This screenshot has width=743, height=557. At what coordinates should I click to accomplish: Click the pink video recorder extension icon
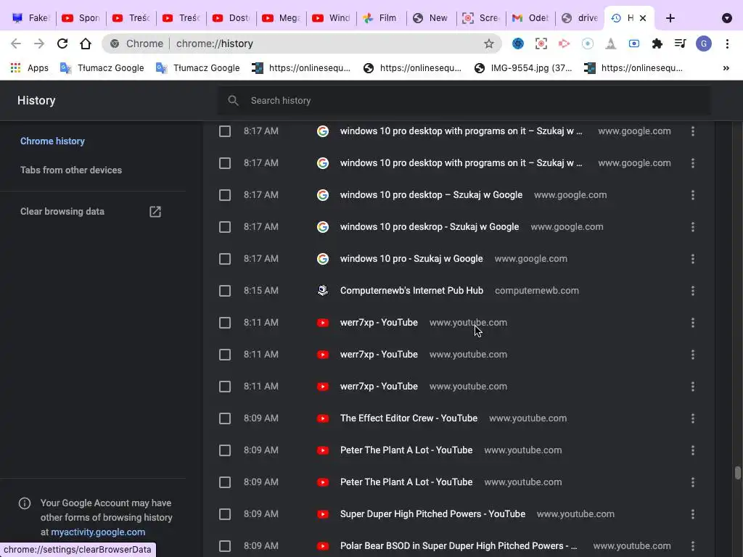(564, 44)
